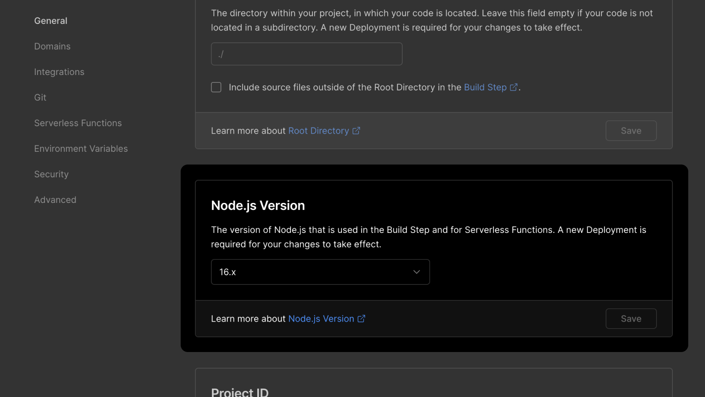705x397 pixels.
Task: Open the Integrations settings page
Action: coord(59,71)
